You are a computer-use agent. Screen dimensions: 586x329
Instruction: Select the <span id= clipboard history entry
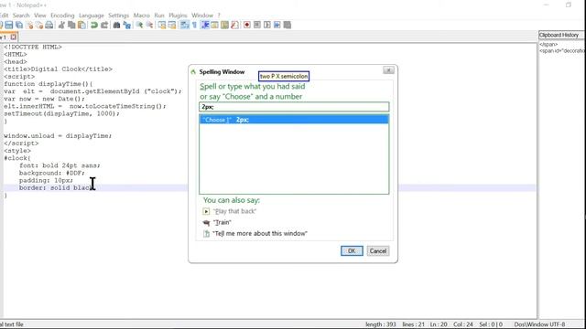561,51
